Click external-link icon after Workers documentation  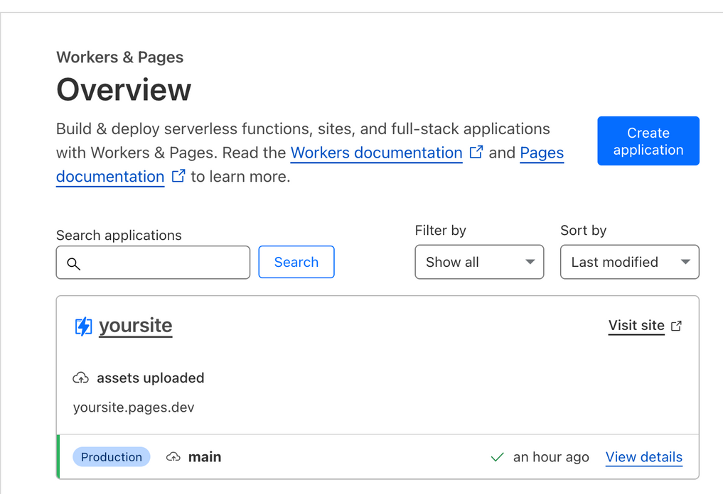(476, 152)
